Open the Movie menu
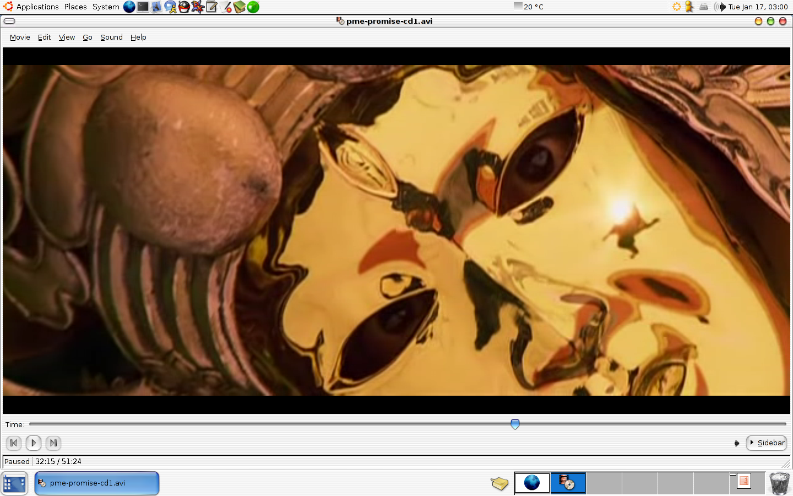This screenshot has width=793, height=496. 20,37
